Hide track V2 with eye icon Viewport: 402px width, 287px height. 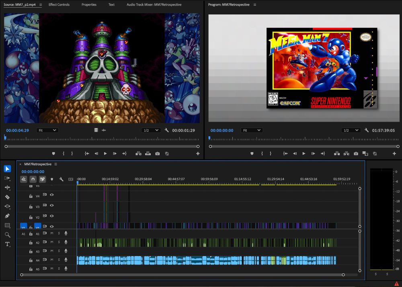(52, 216)
